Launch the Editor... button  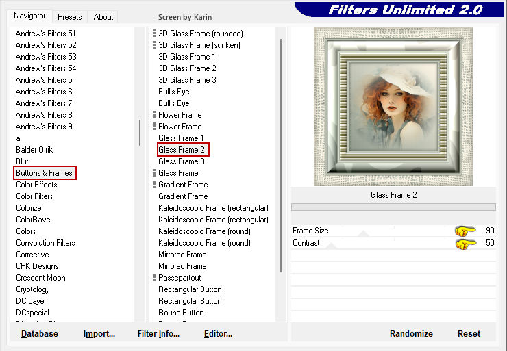(218, 334)
